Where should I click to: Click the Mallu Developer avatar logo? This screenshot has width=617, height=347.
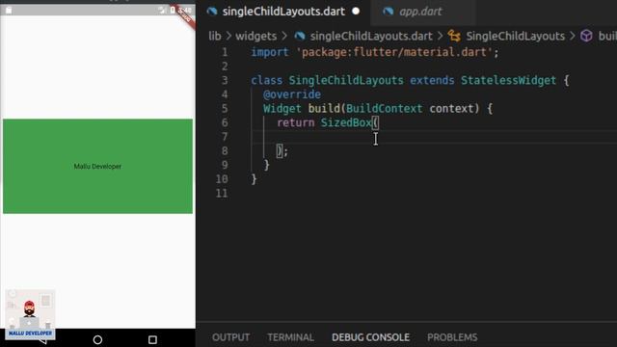point(30,314)
